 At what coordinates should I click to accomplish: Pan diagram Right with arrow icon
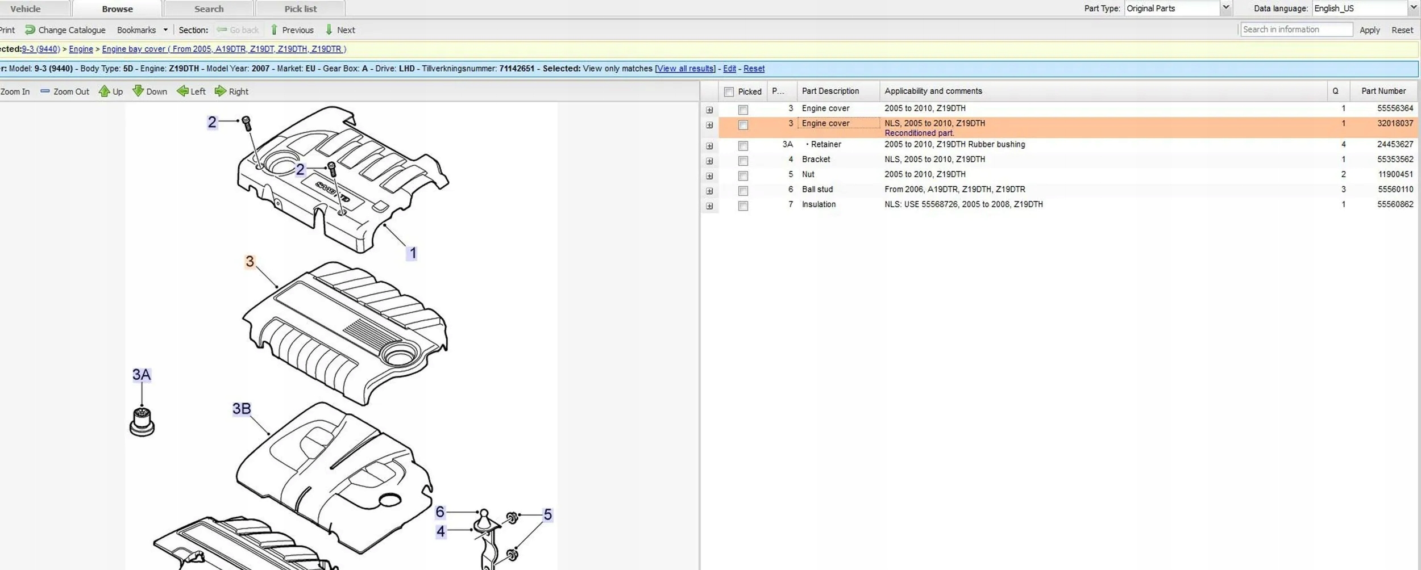221,91
